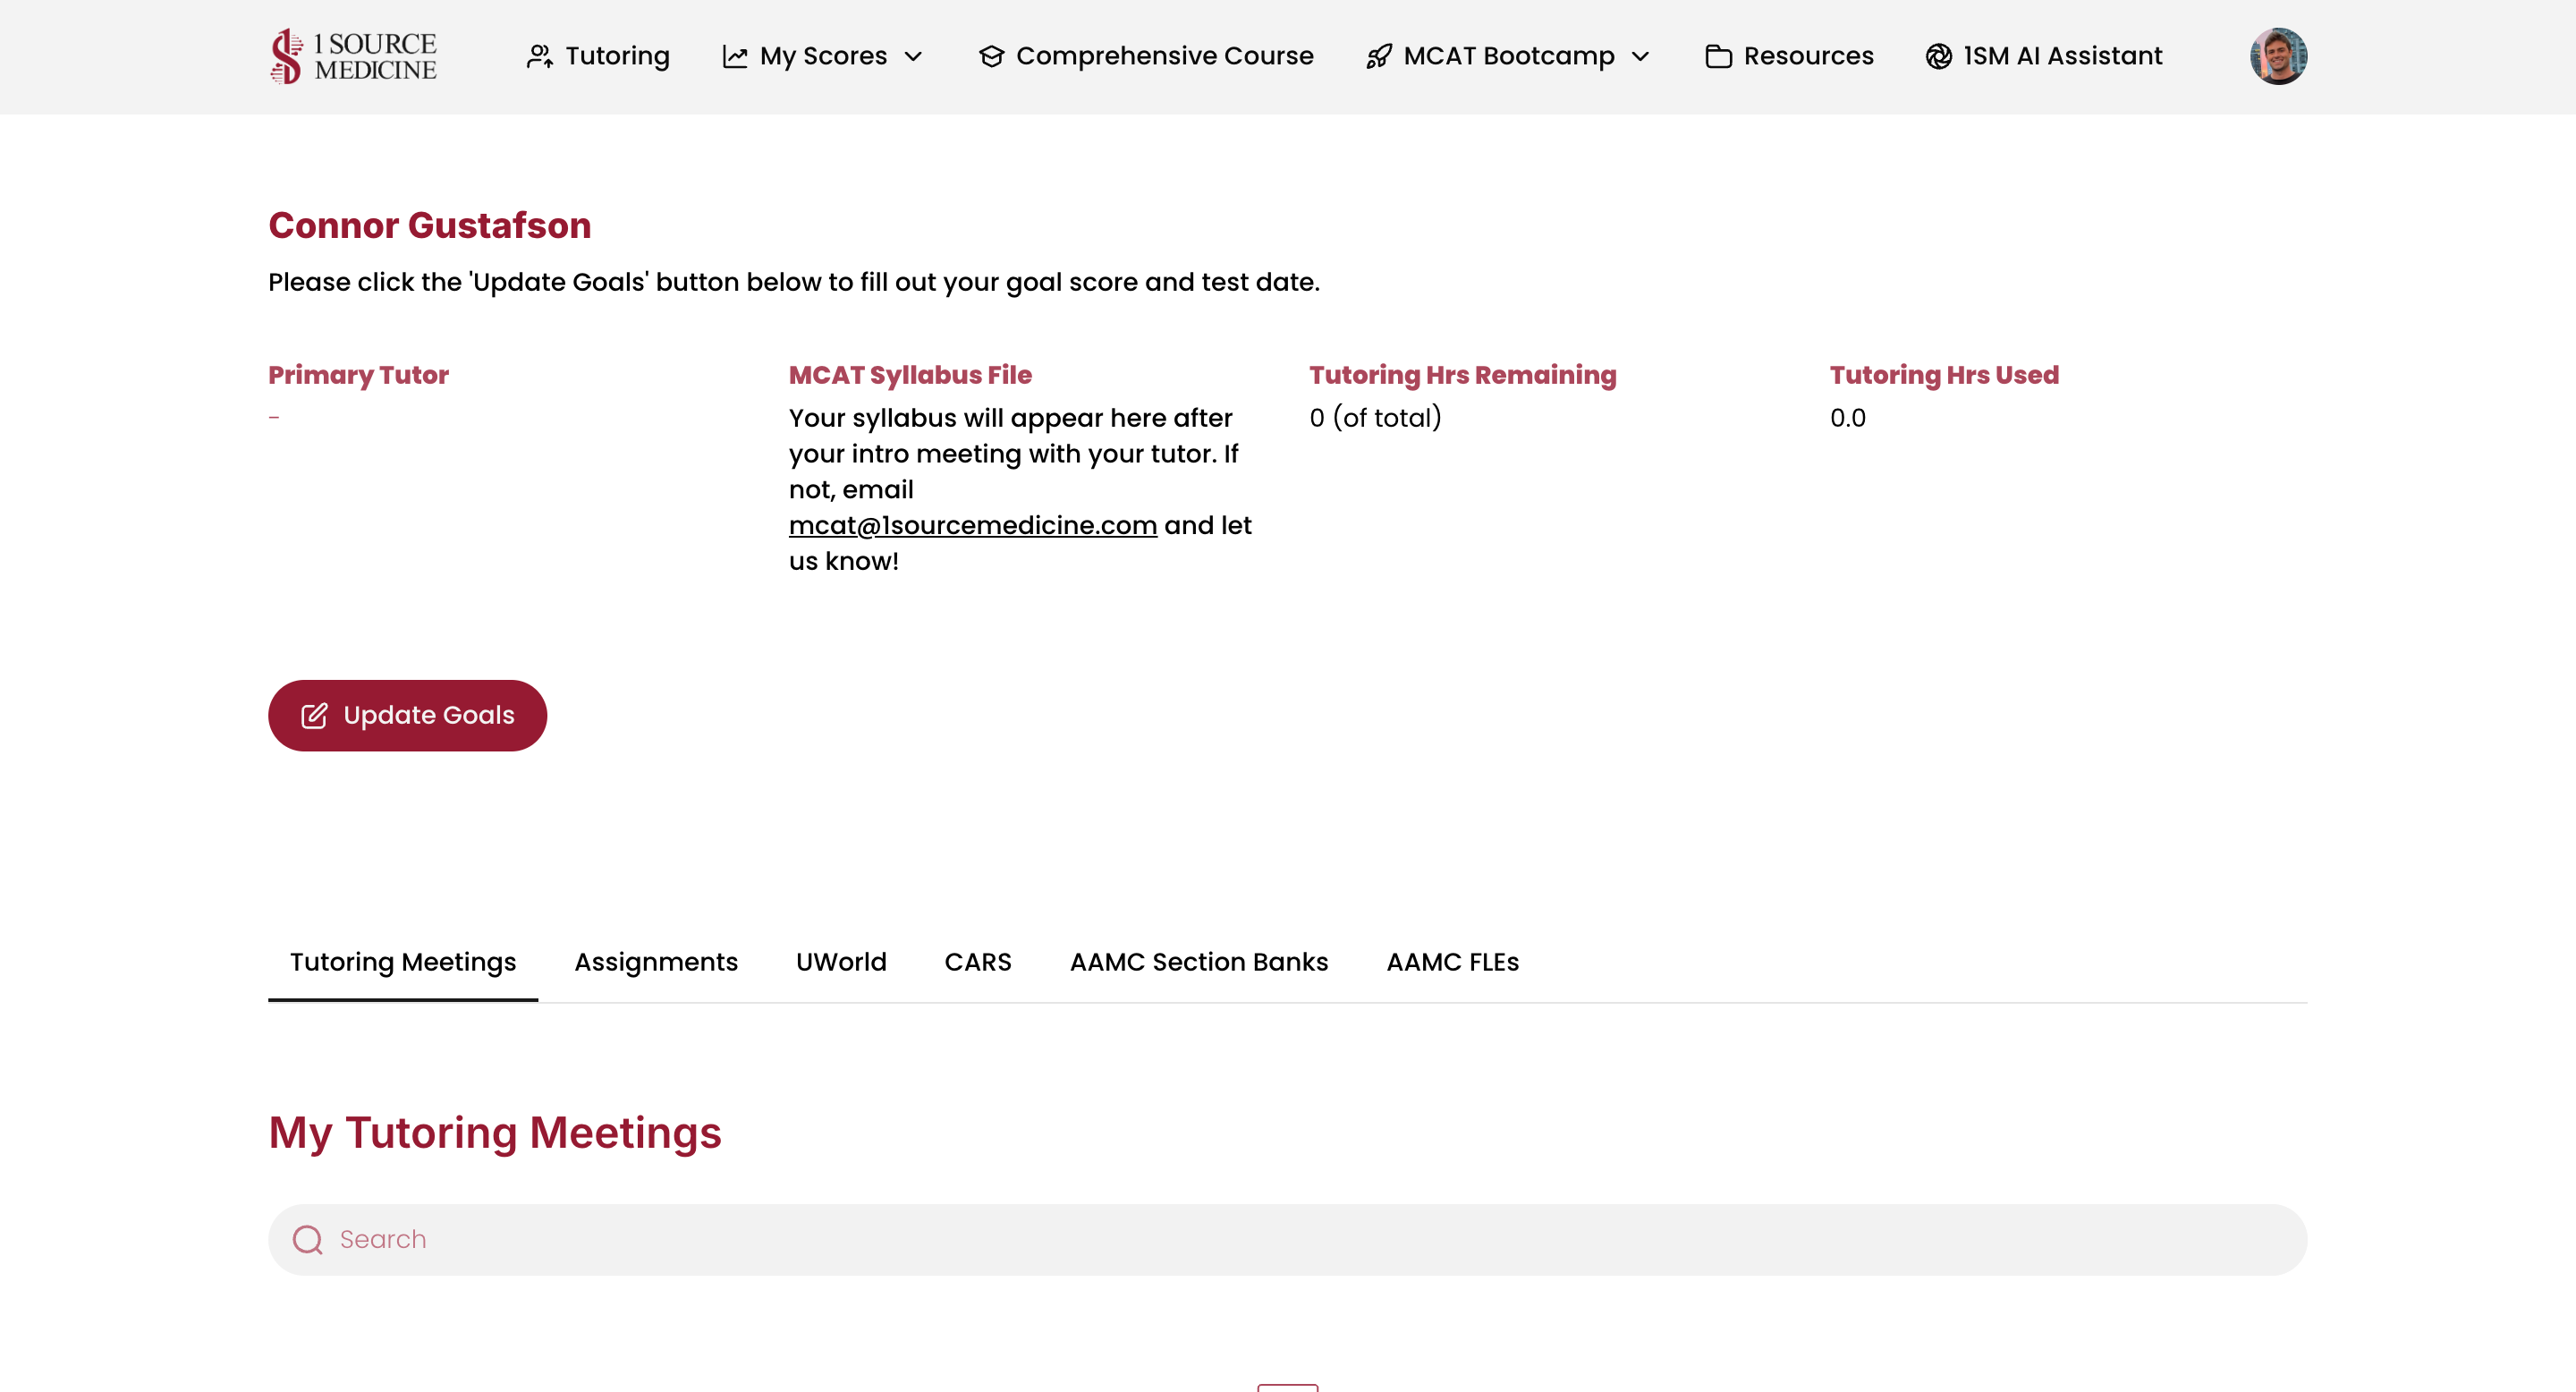Click the graduation cap course icon

991,56
